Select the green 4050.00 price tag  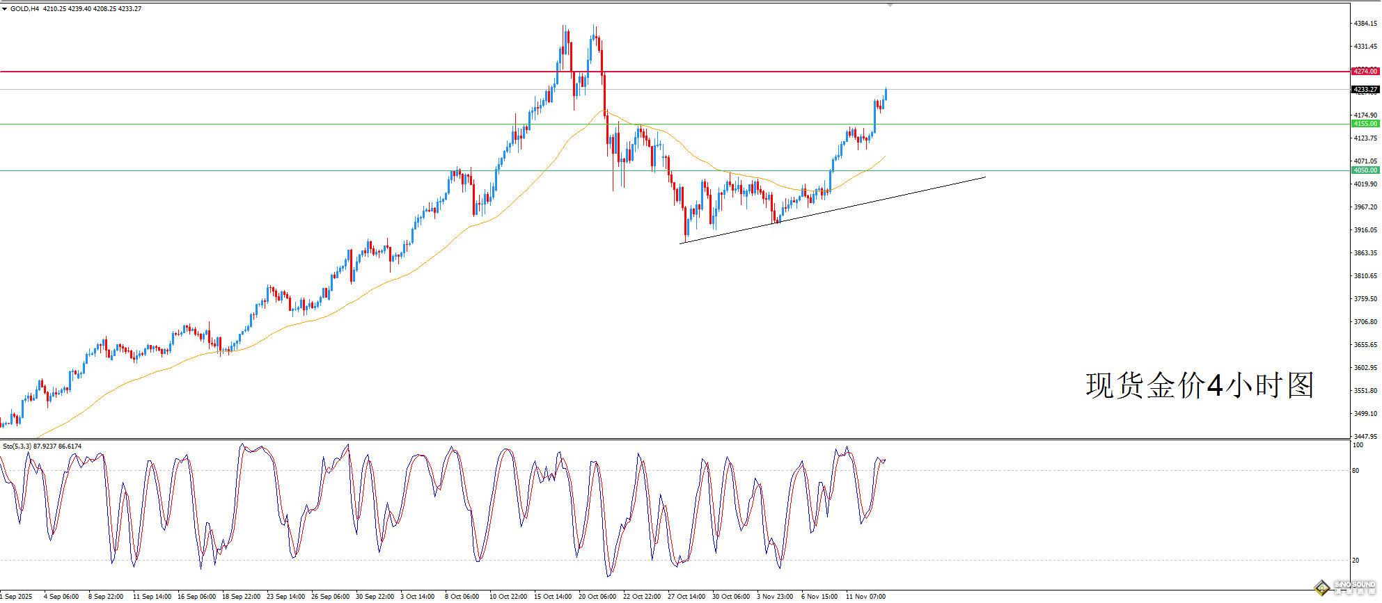click(x=1365, y=170)
